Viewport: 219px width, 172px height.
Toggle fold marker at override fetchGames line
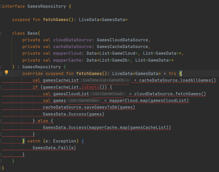[1, 74]
